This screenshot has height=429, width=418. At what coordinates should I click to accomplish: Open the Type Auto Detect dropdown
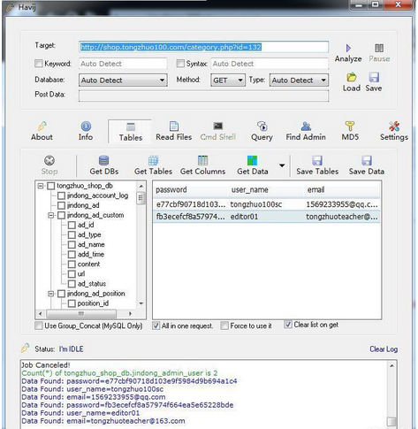[x=299, y=80]
